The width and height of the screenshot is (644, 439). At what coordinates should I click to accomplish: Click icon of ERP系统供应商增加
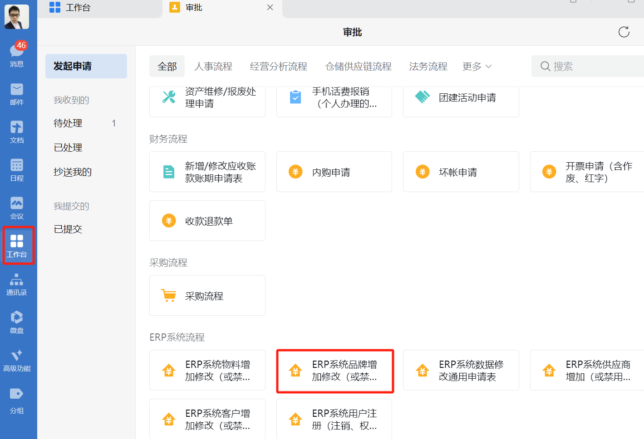point(549,370)
